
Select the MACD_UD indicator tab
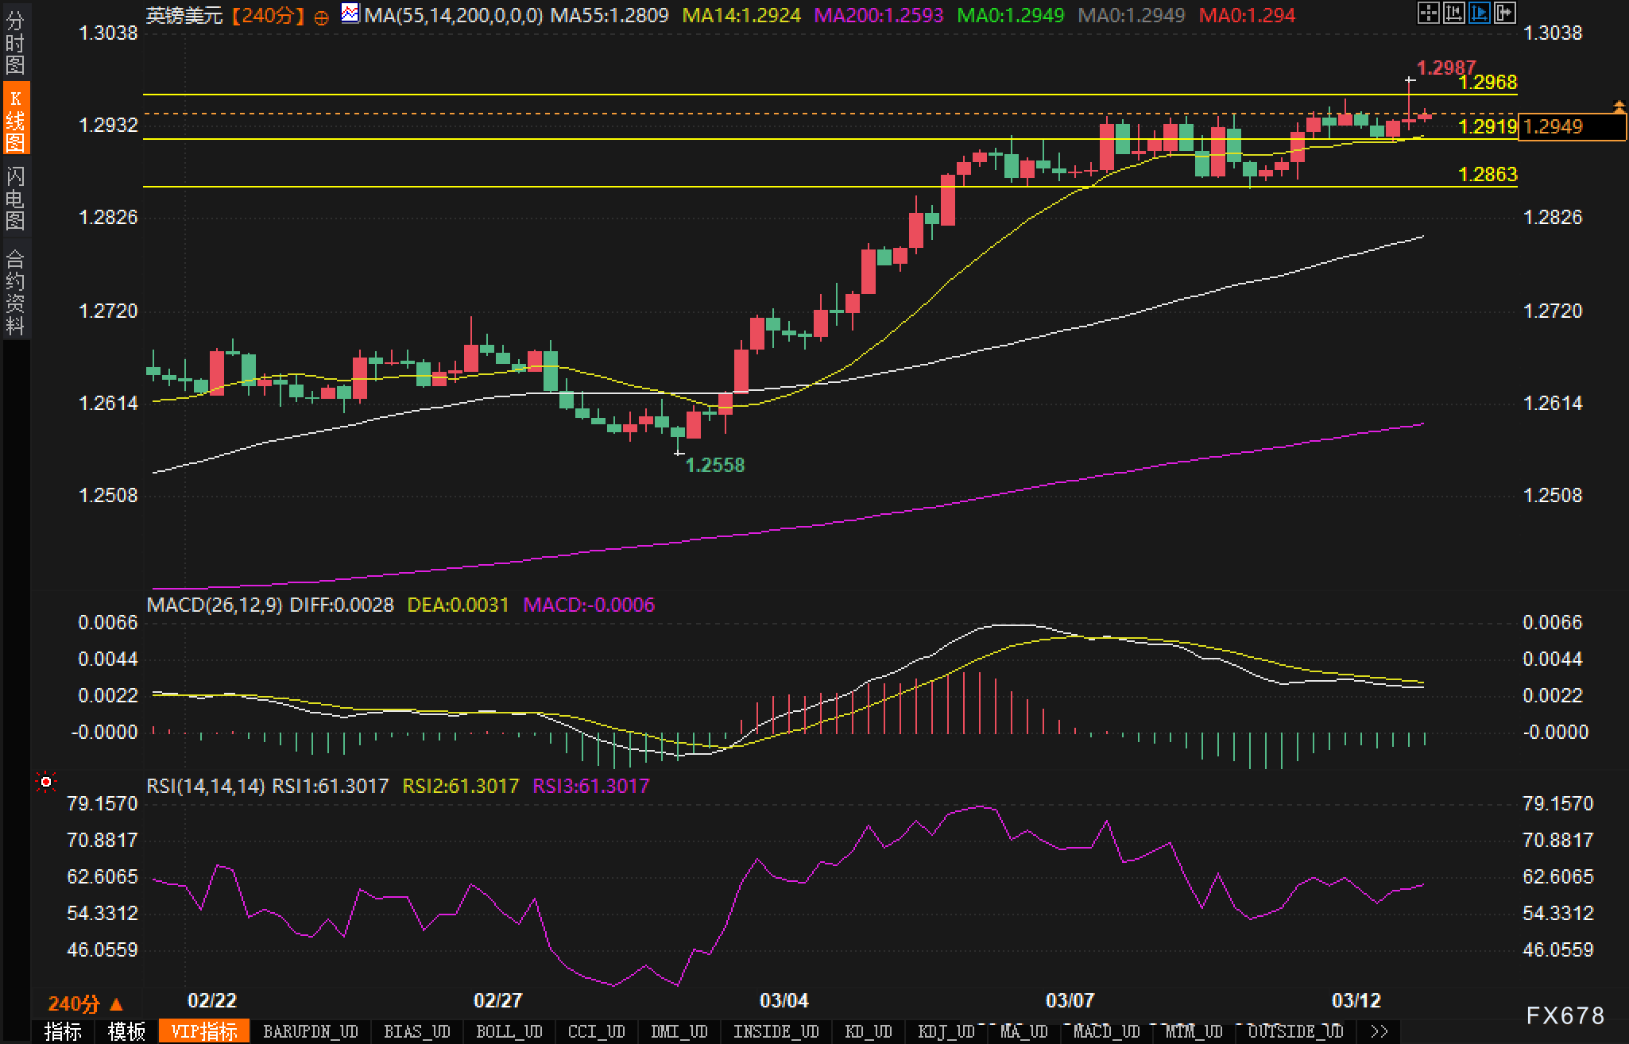pyautogui.click(x=1106, y=1031)
